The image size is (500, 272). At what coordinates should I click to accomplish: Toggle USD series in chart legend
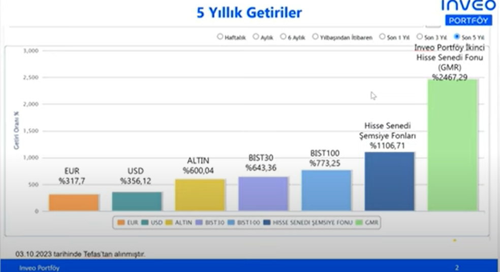pos(152,223)
